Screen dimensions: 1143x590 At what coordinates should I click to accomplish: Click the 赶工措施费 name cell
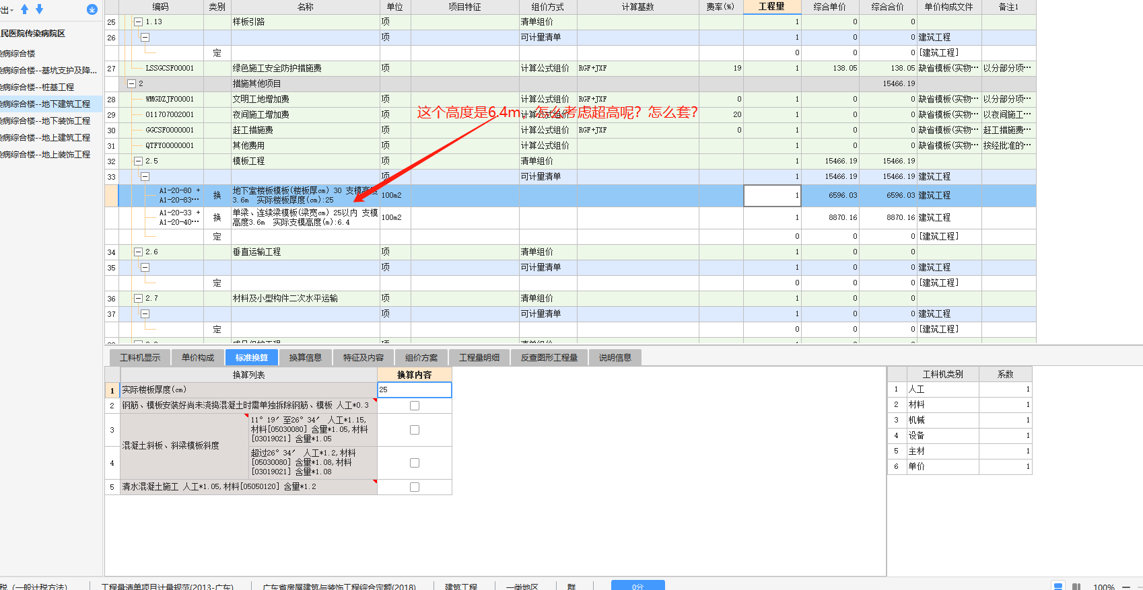pyautogui.click(x=305, y=131)
